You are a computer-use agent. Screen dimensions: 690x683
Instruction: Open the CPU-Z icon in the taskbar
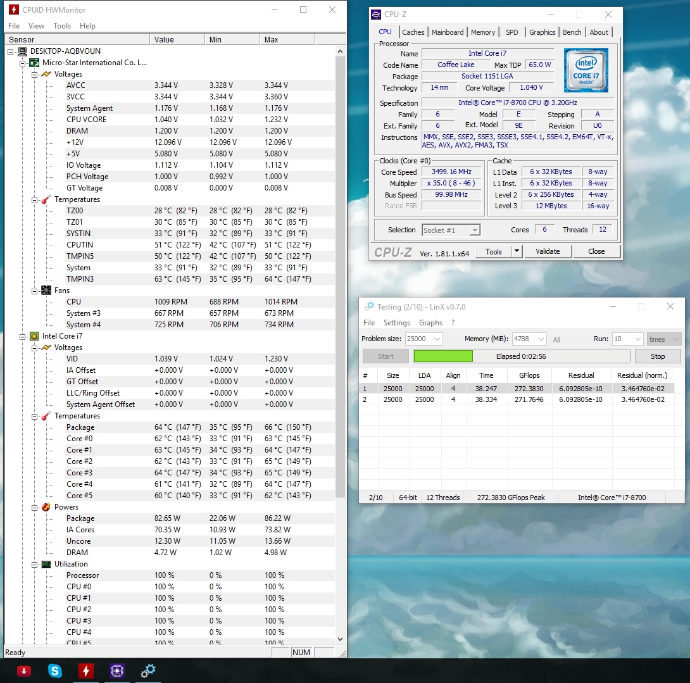[116, 670]
